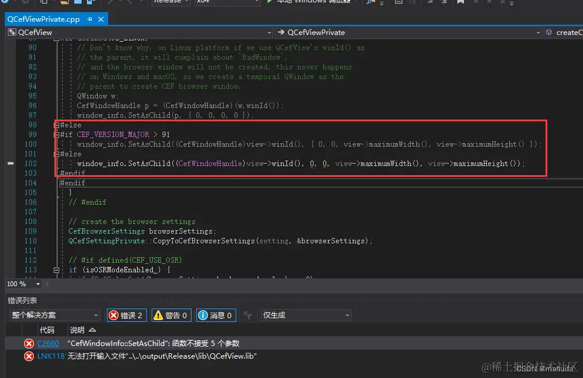
Task: Click the 错误列表 panel title
Action: coord(22,300)
